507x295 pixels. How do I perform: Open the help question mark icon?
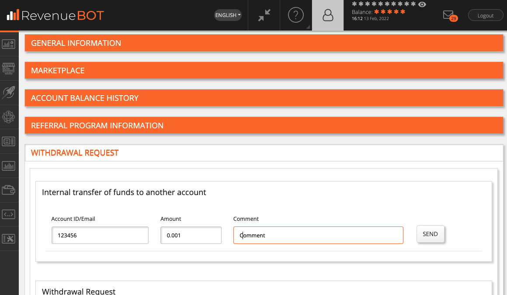[296, 15]
